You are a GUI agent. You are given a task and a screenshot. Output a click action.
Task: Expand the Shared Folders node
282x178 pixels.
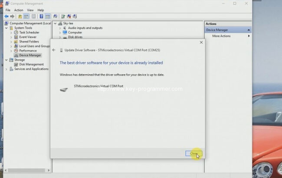(11, 42)
